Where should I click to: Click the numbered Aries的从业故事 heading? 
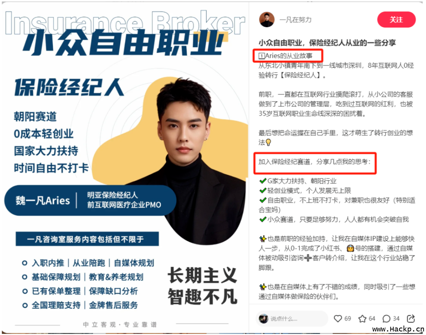click(x=286, y=56)
